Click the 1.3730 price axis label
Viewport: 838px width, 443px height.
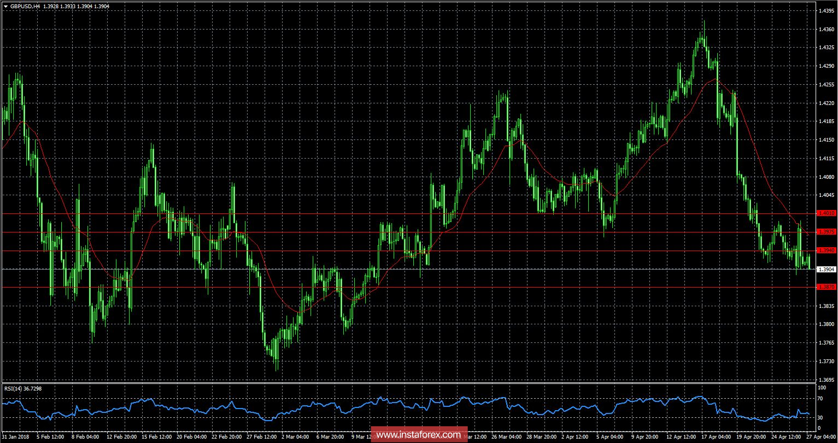[826, 362]
